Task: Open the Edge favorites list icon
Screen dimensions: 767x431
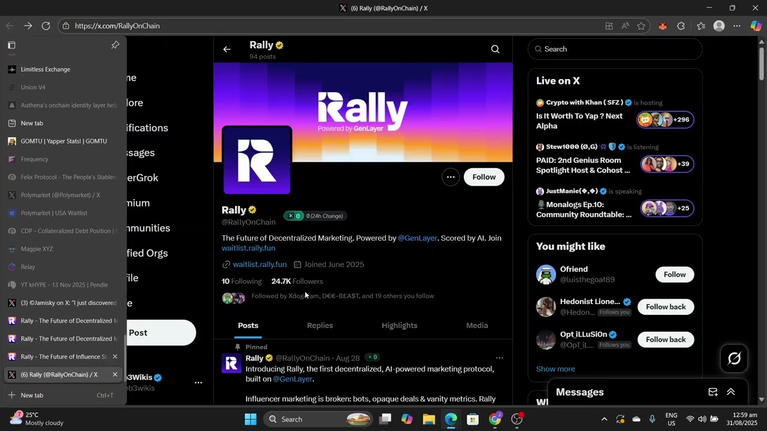Action: [701, 26]
